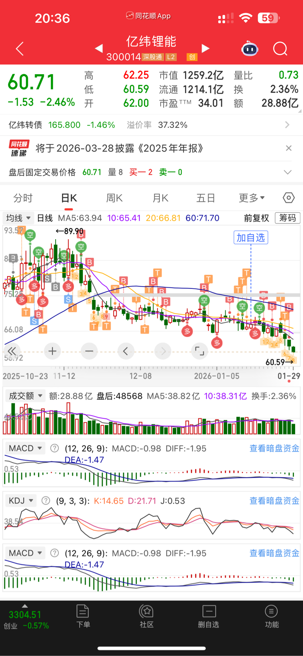Viewport: 303px width, 656px height.
Task: Select the 日K tab
Action: click(69, 198)
